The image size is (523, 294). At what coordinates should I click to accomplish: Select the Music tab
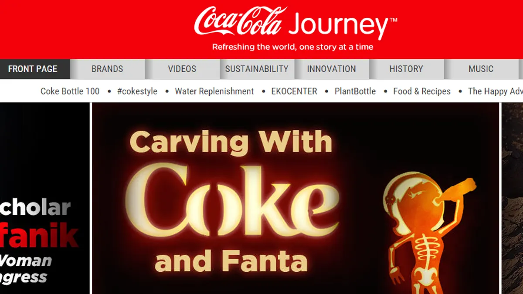(x=481, y=69)
